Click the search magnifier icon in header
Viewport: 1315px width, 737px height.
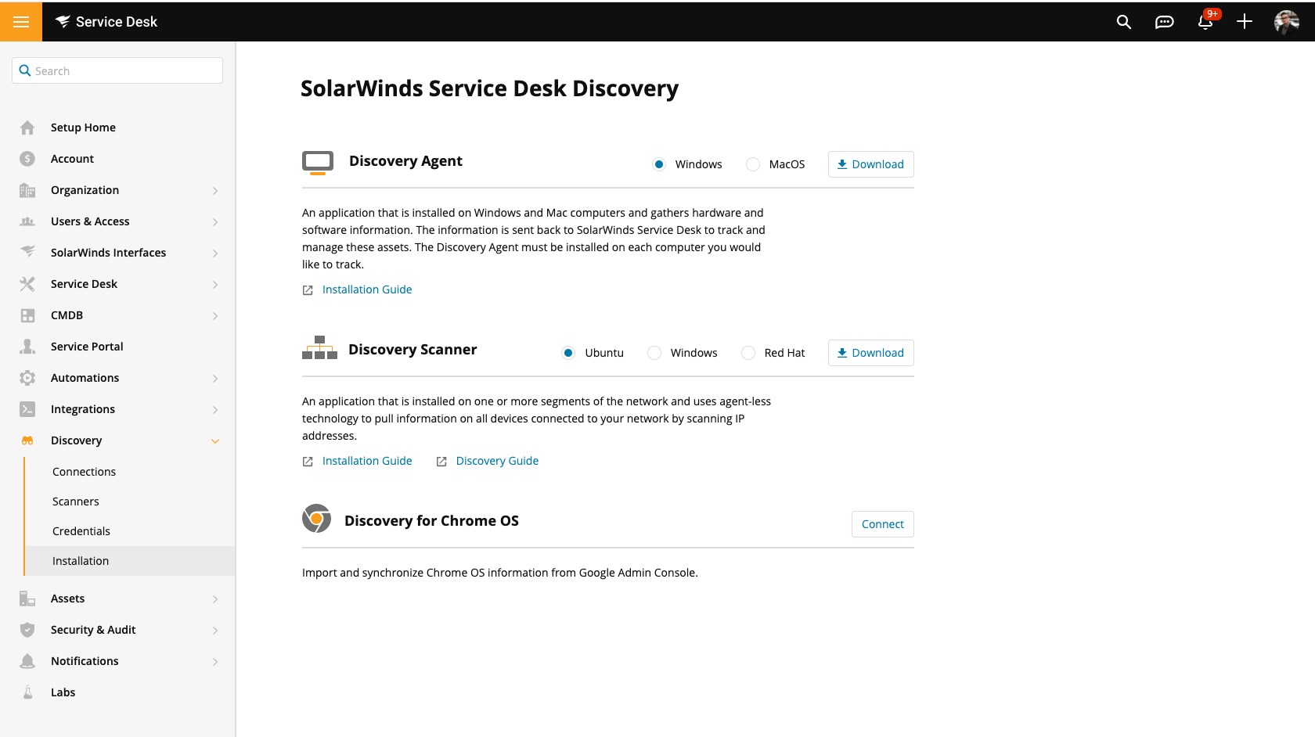[1124, 22]
